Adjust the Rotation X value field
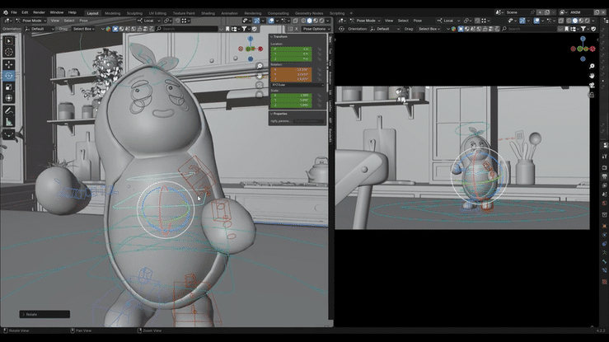Viewport: 609px width, 342px height. coord(291,70)
